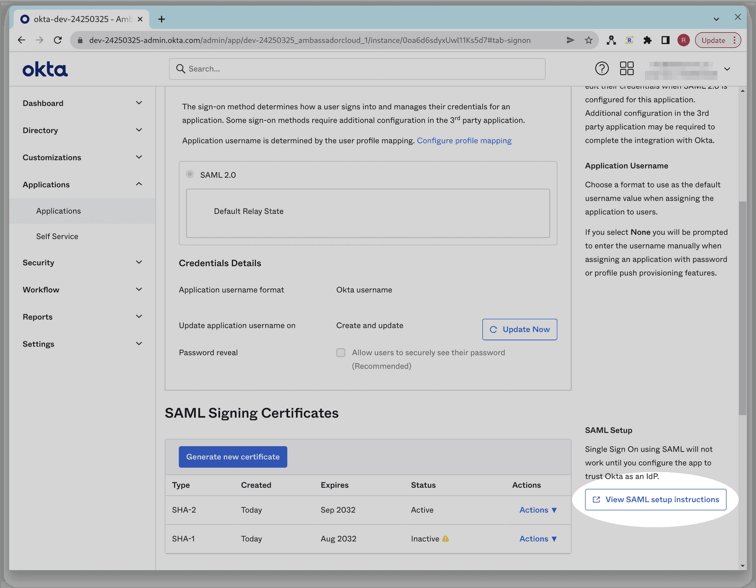Open a new browser tab with plus icon
Viewport: 756px width, 588px height.
pyautogui.click(x=162, y=19)
